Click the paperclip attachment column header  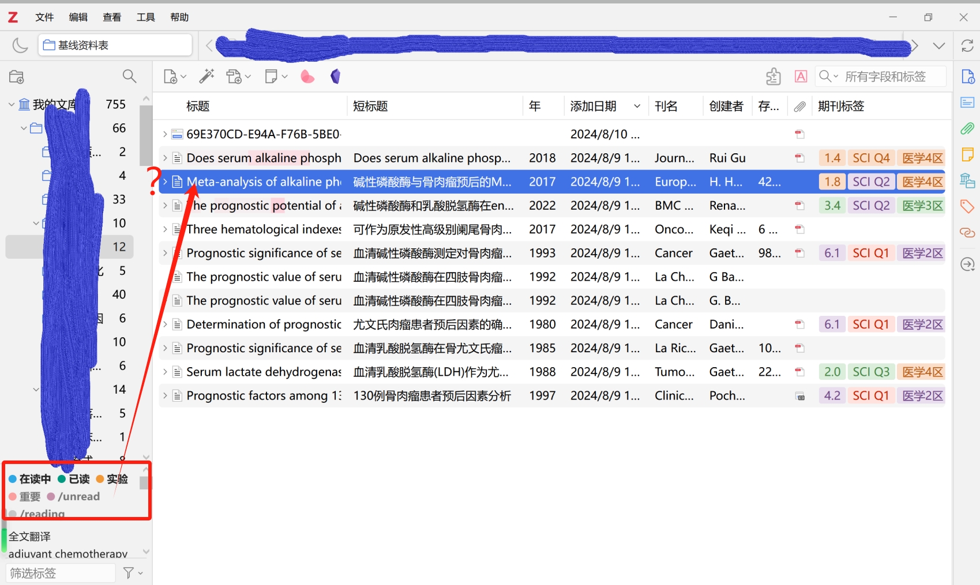pyautogui.click(x=799, y=106)
